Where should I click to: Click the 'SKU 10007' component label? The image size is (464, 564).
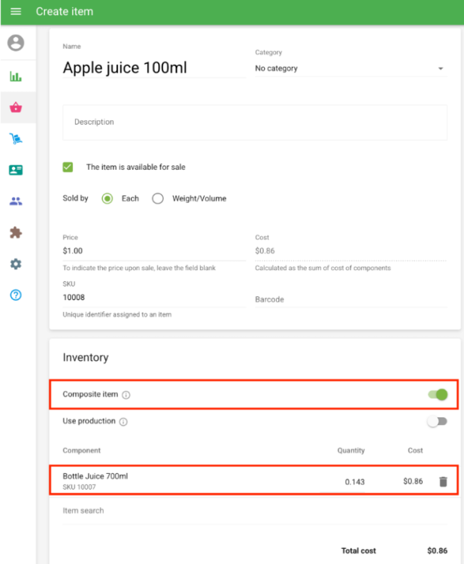click(79, 487)
